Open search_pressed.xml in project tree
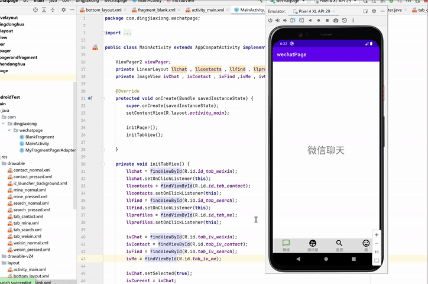Screen dimensions: 428x284 pos(29,210)
